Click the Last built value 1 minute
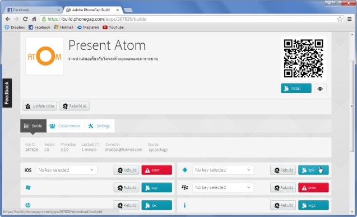This screenshot has width=357, height=217. [x=89, y=150]
